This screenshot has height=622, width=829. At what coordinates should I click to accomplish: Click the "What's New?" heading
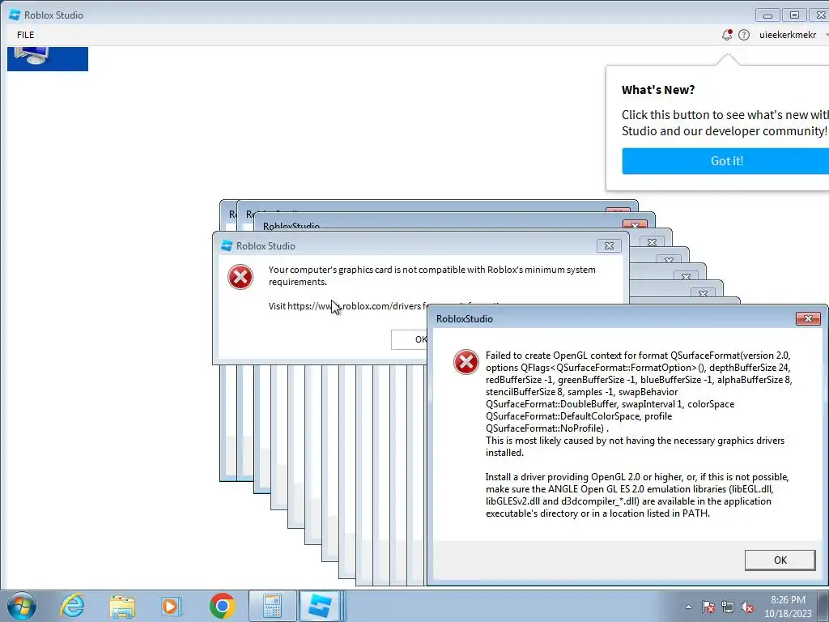[x=658, y=90]
